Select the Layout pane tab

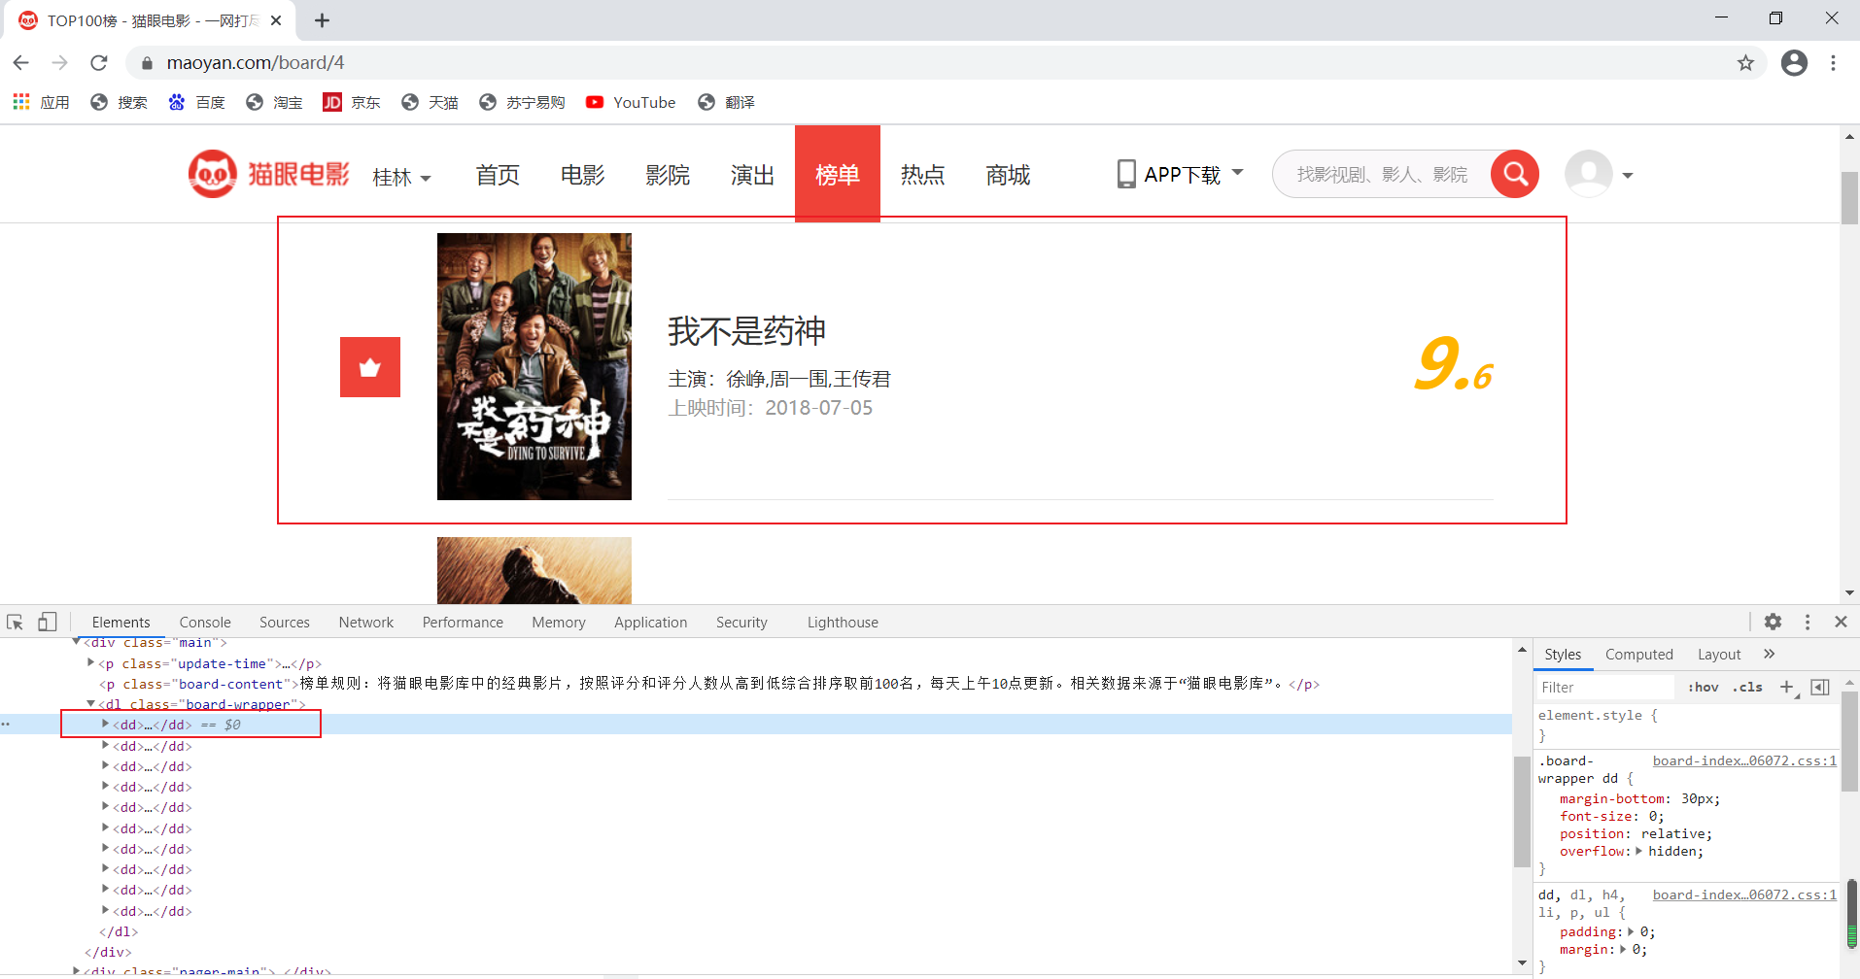(x=1719, y=655)
